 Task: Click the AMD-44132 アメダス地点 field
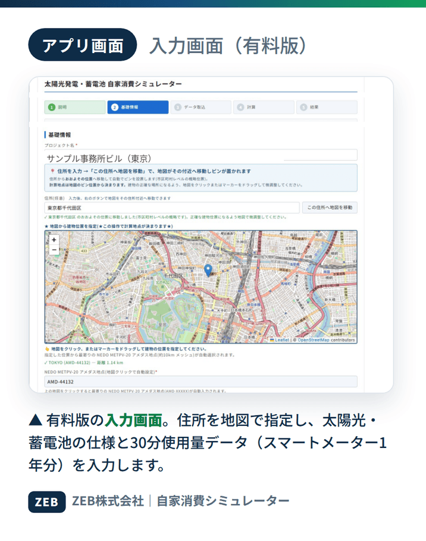point(201,382)
